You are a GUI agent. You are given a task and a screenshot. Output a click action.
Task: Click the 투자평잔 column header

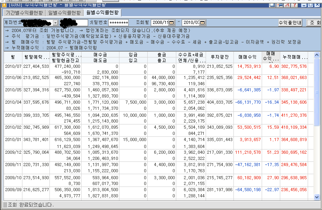click(x=220, y=57)
